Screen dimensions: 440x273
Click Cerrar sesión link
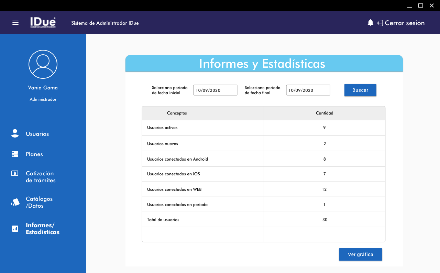point(405,23)
